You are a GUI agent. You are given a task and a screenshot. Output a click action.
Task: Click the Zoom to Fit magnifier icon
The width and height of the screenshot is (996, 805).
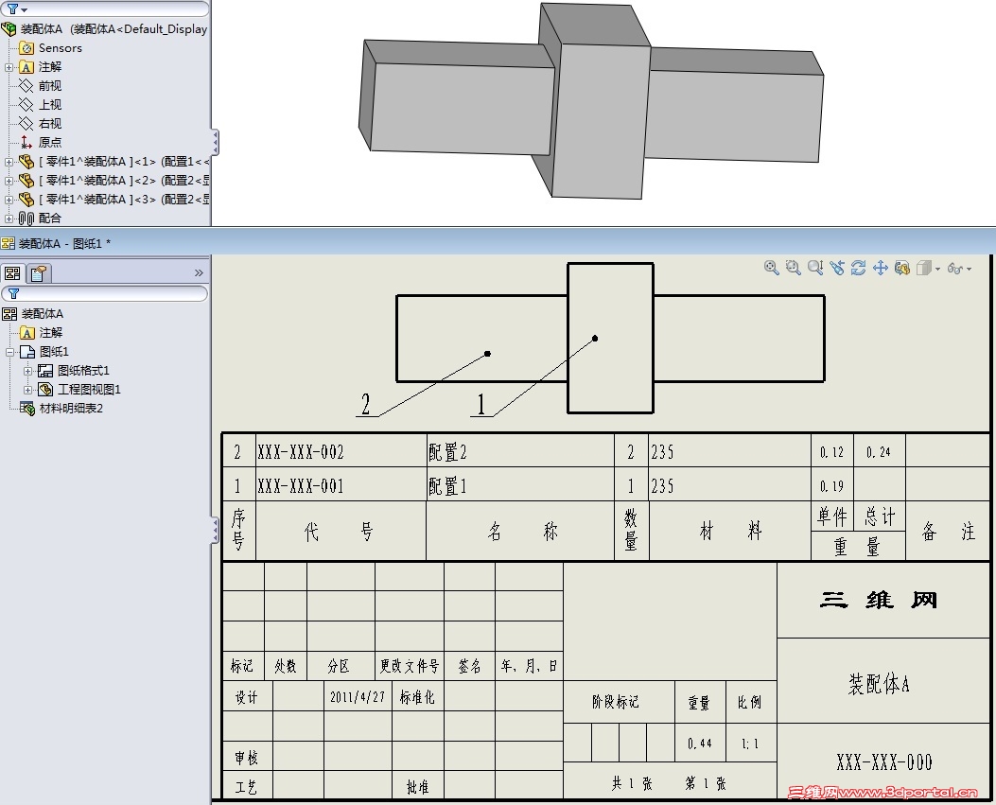coord(771,268)
